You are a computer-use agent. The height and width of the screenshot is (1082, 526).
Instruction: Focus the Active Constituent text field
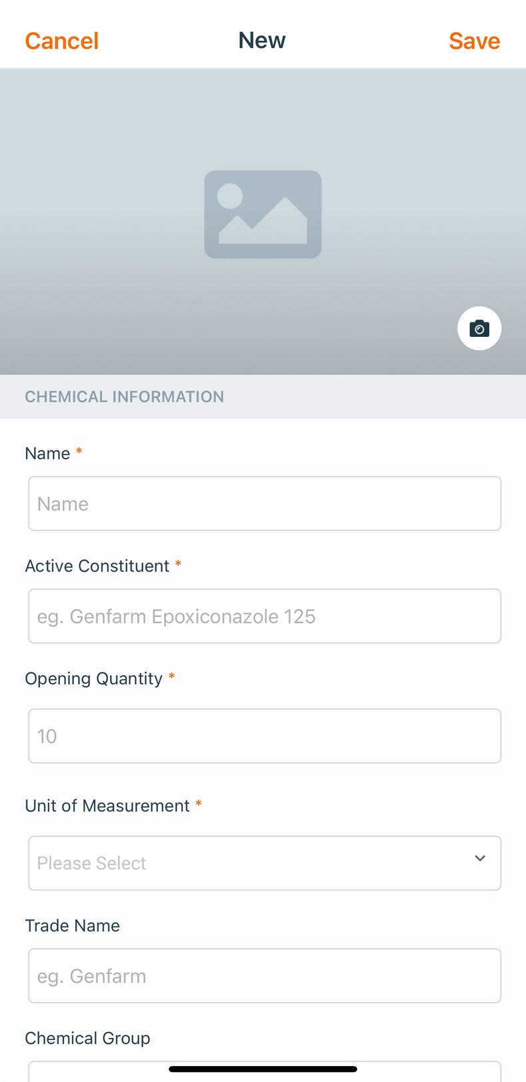point(265,616)
